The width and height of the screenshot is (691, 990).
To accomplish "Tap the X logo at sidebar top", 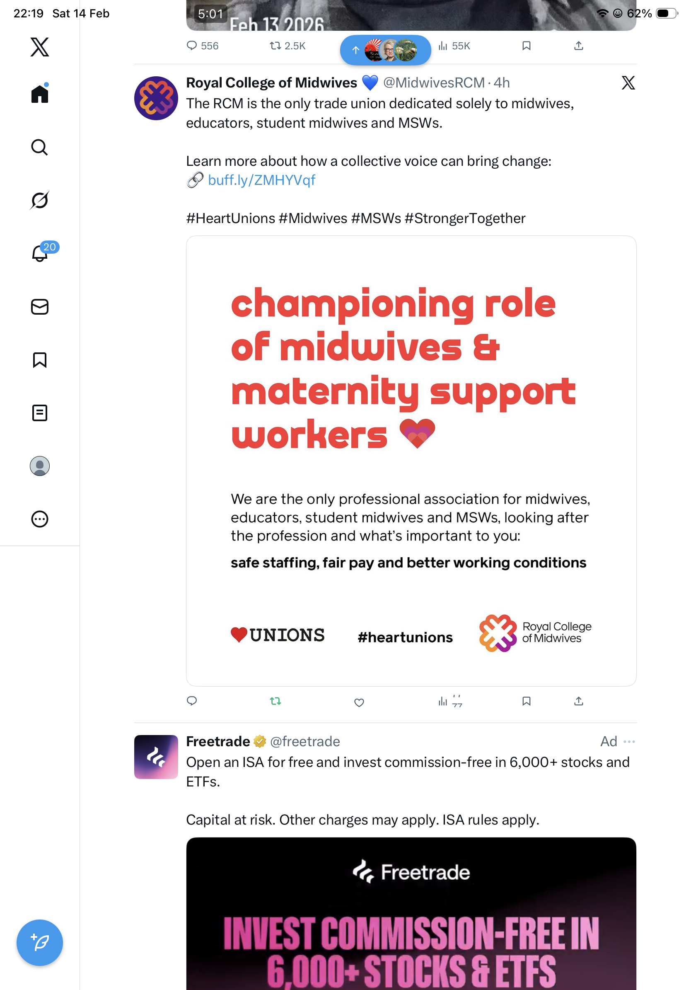I will point(40,47).
